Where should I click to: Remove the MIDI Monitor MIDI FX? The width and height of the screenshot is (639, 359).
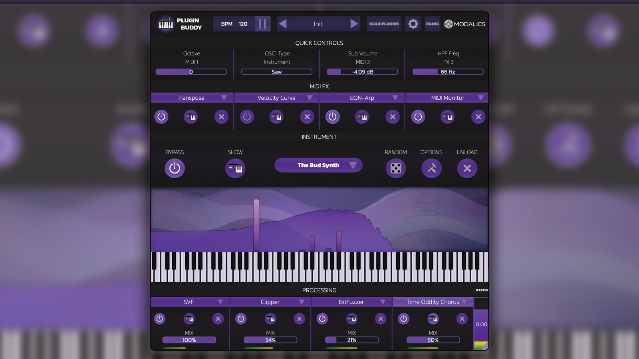(x=478, y=117)
